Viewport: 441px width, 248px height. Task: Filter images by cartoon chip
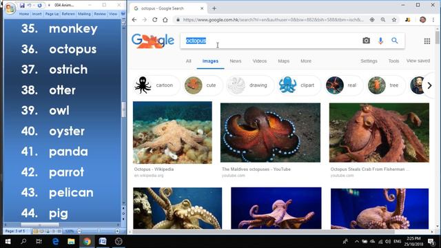(156, 85)
